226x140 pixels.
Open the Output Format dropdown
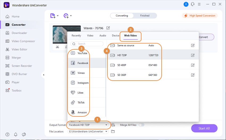coord(88,125)
